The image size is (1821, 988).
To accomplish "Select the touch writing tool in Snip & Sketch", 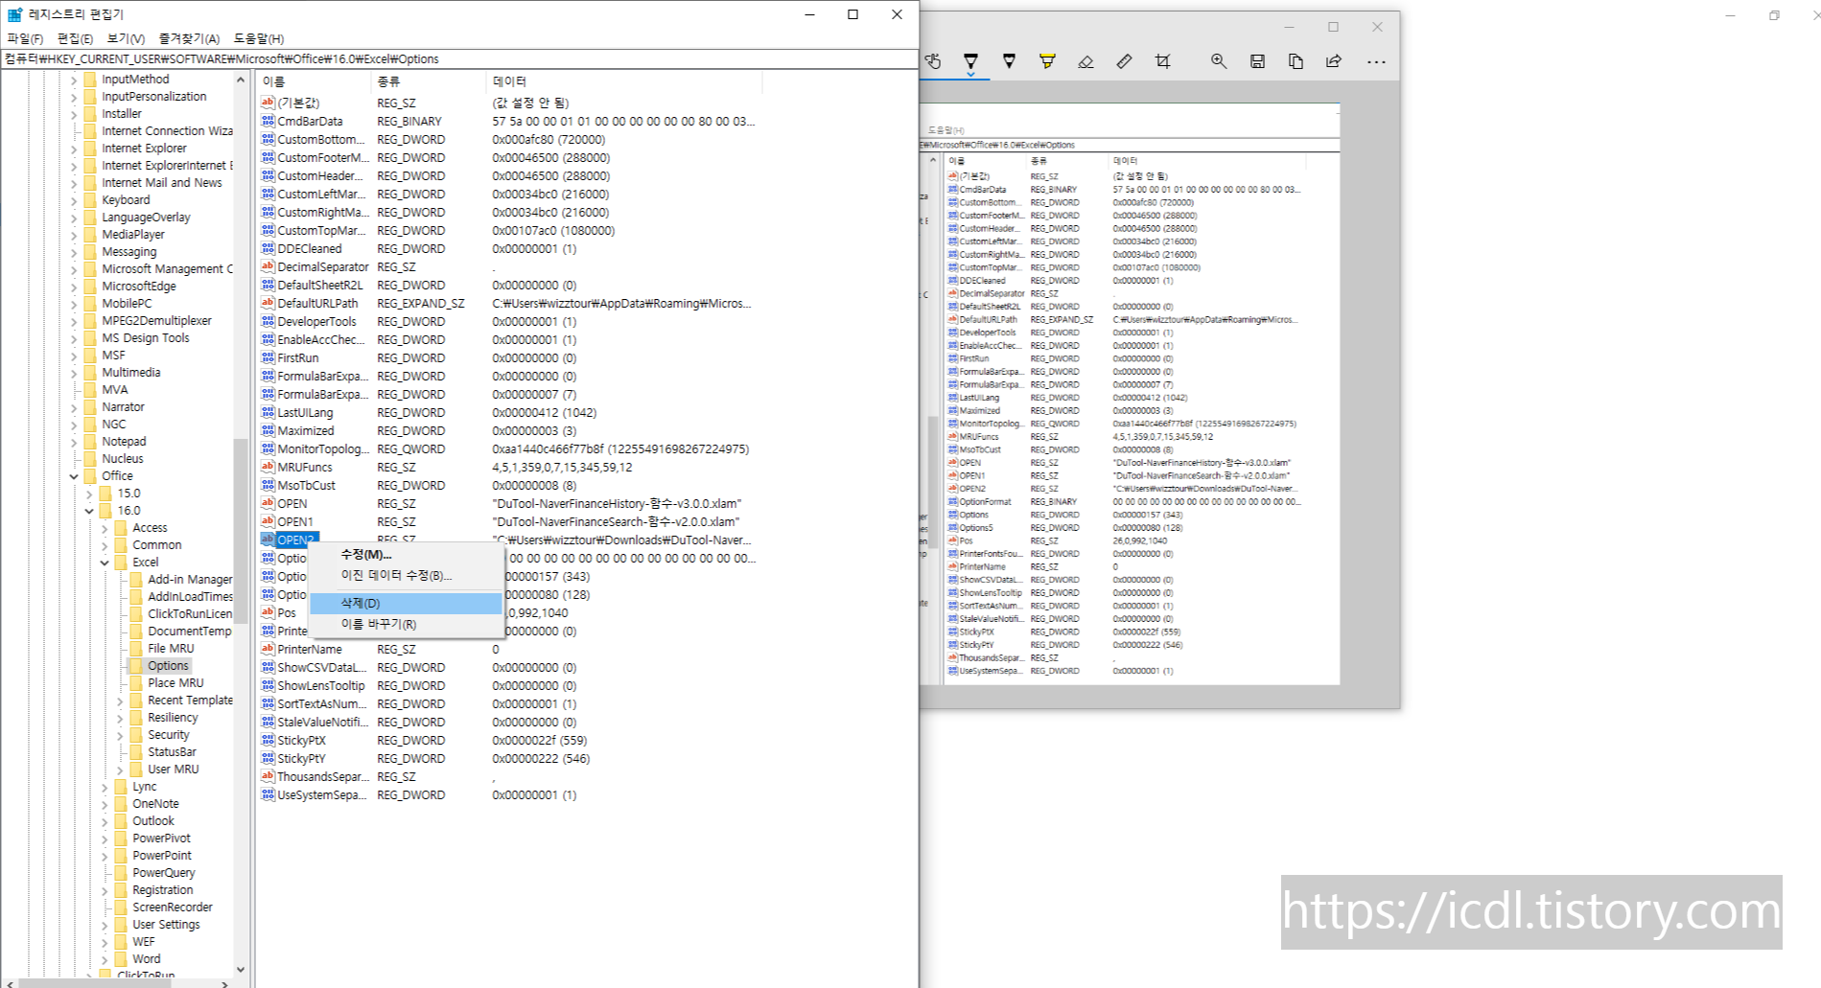I will [933, 61].
